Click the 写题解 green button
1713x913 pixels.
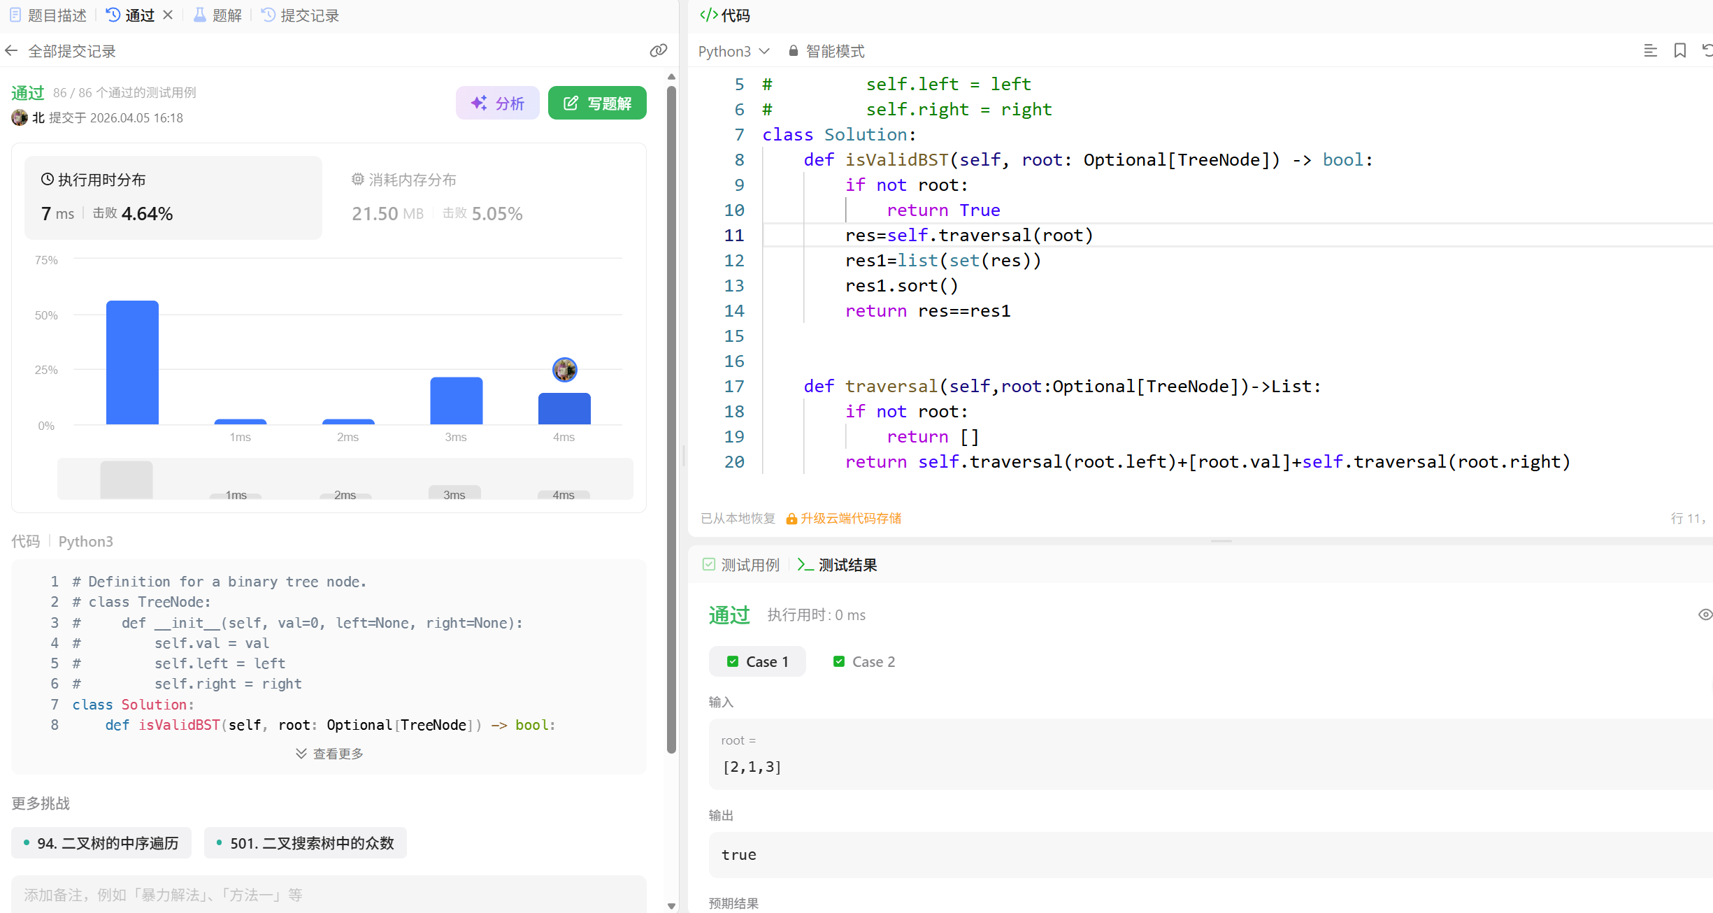[597, 103]
